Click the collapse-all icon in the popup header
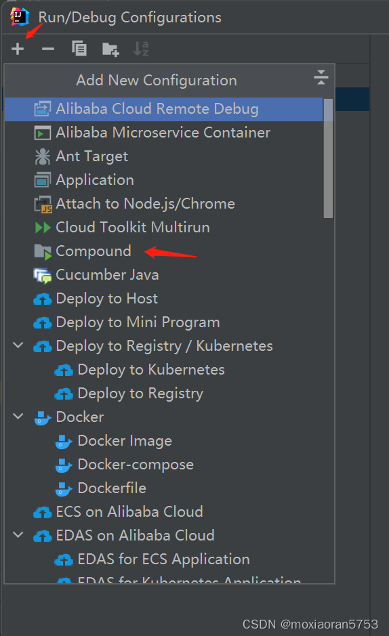389x636 pixels. [321, 77]
